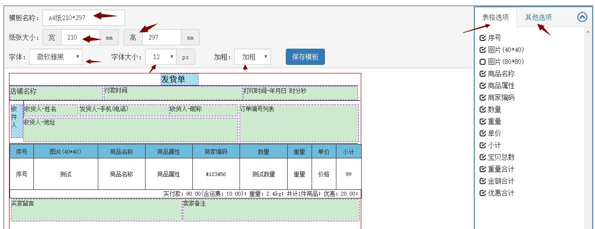Toggle the 宝贝总数 checkbox
The height and width of the screenshot is (229, 595).
point(482,157)
